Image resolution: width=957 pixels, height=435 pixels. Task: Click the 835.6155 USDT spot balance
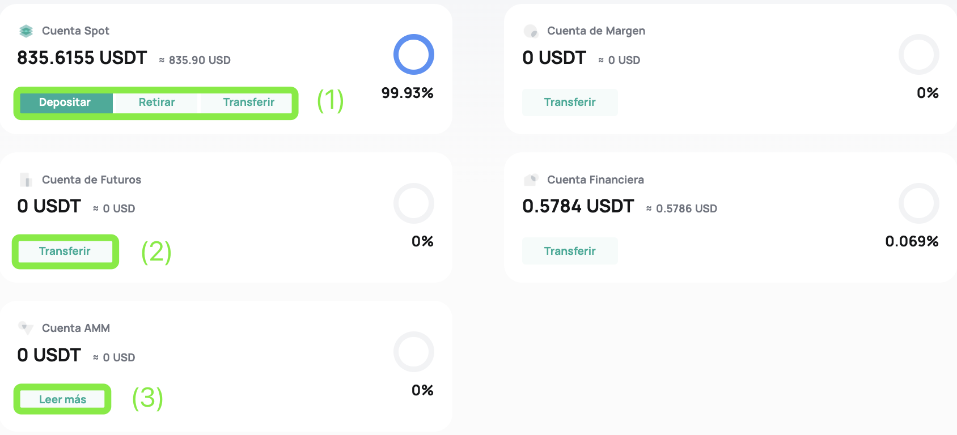point(82,58)
